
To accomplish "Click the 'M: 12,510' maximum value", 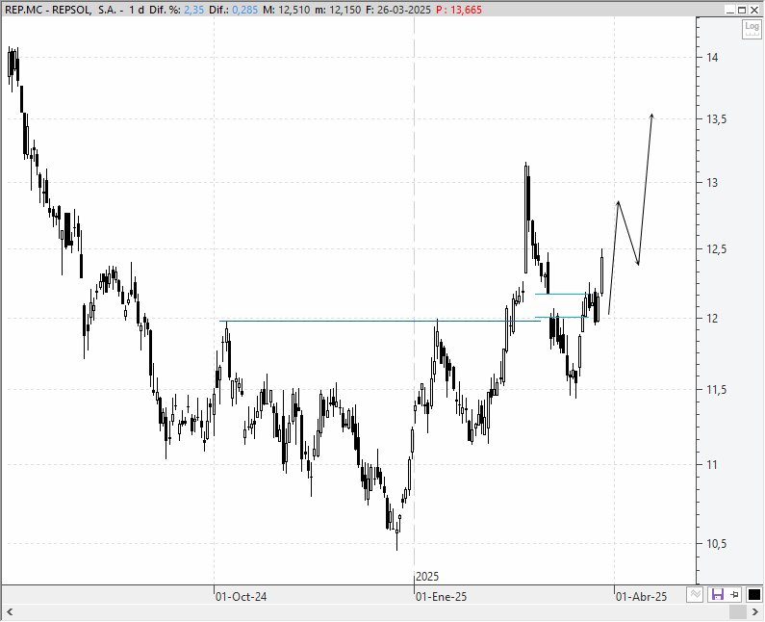I will point(287,10).
